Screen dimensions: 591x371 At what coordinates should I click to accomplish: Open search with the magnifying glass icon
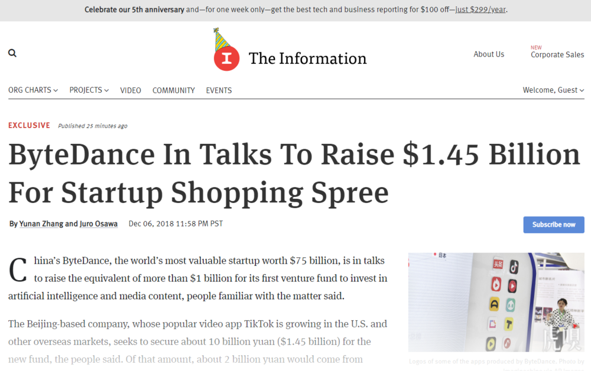[x=12, y=53]
